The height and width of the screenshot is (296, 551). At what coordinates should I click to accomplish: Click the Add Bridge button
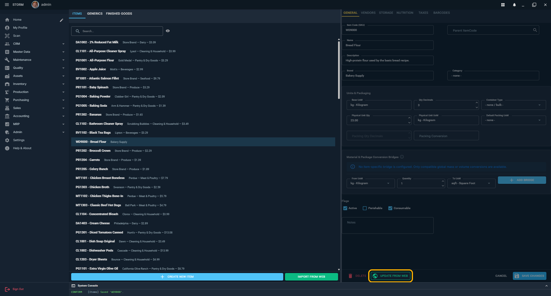522,180
